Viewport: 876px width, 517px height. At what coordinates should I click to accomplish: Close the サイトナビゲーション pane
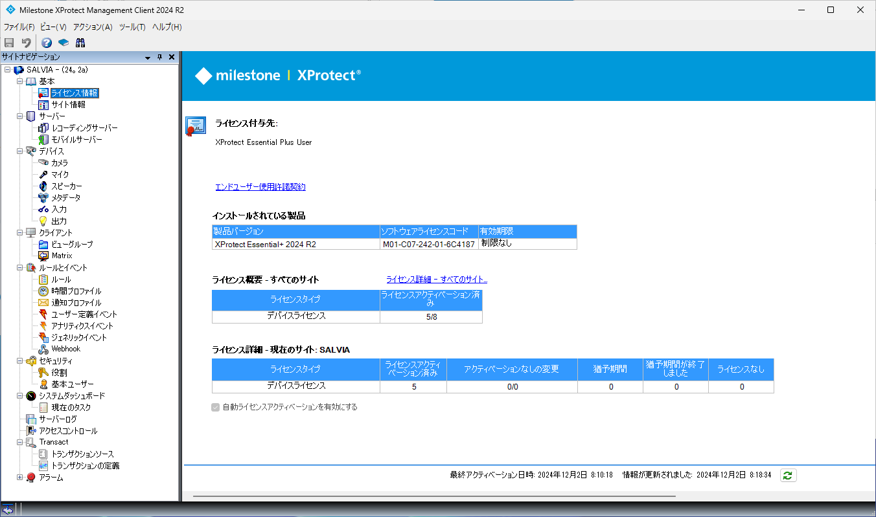pyautogui.click(x=172, y=58)
